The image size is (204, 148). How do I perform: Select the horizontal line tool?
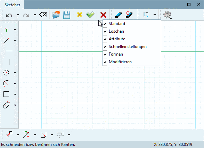coord(9,51)
